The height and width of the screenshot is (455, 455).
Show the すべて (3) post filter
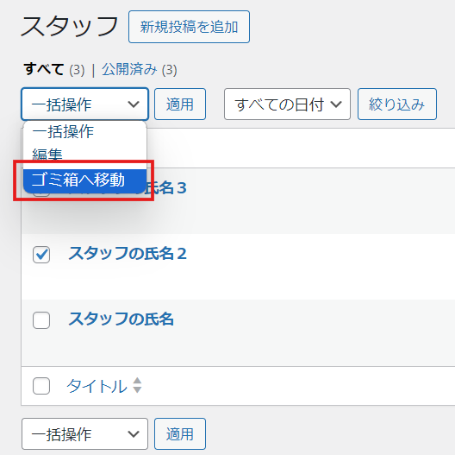[54, 69]
